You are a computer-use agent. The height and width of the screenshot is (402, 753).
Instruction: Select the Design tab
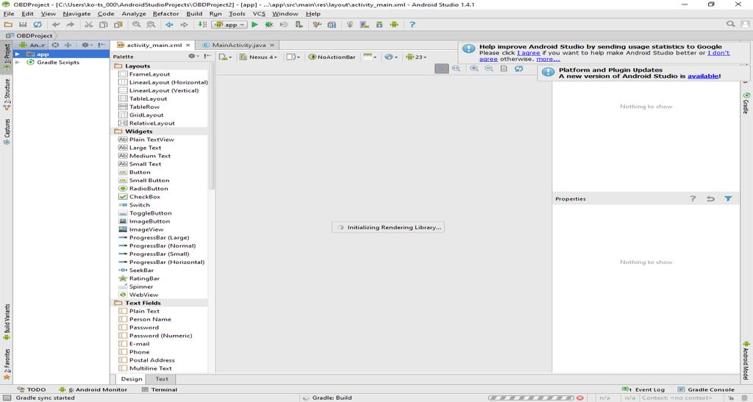coord(132,379)
